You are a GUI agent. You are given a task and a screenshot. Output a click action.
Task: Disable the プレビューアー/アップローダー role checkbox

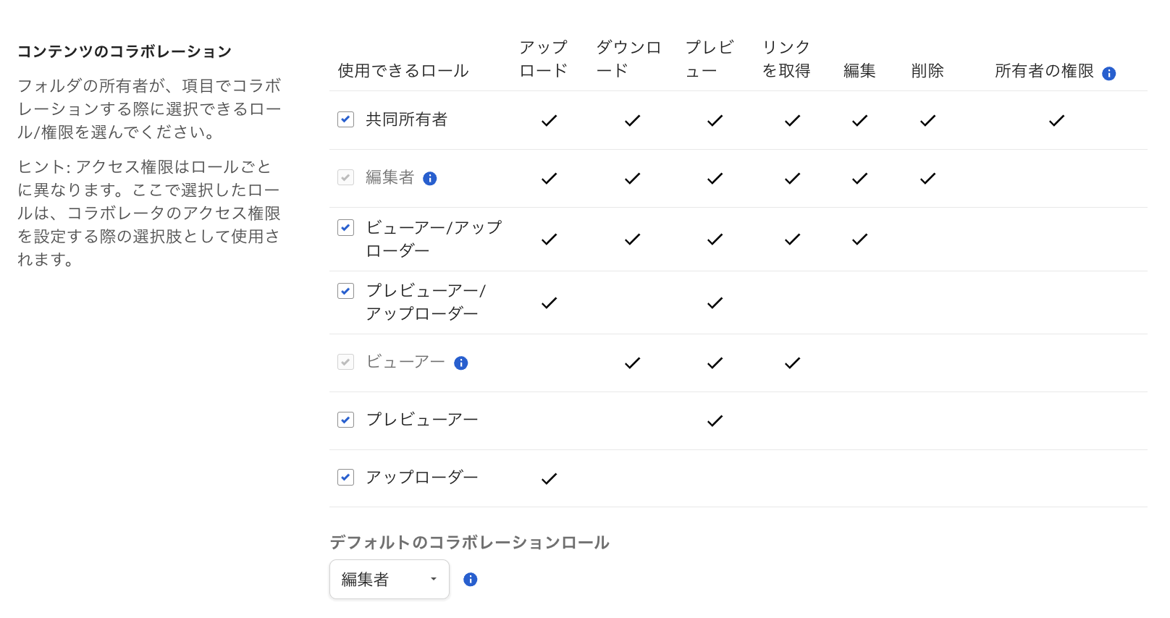coord(346,291)
